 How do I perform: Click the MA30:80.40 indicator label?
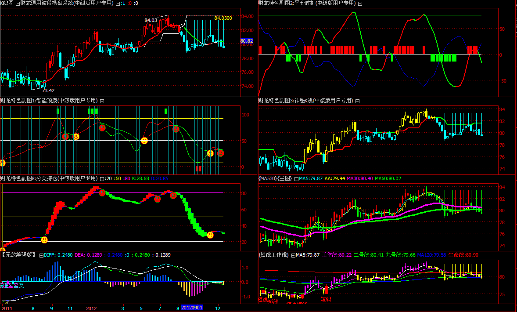click(359, 178)
